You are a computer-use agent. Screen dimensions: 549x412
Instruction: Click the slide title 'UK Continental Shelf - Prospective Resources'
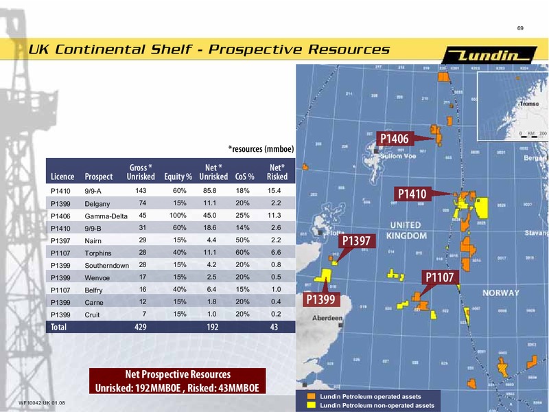209,49
